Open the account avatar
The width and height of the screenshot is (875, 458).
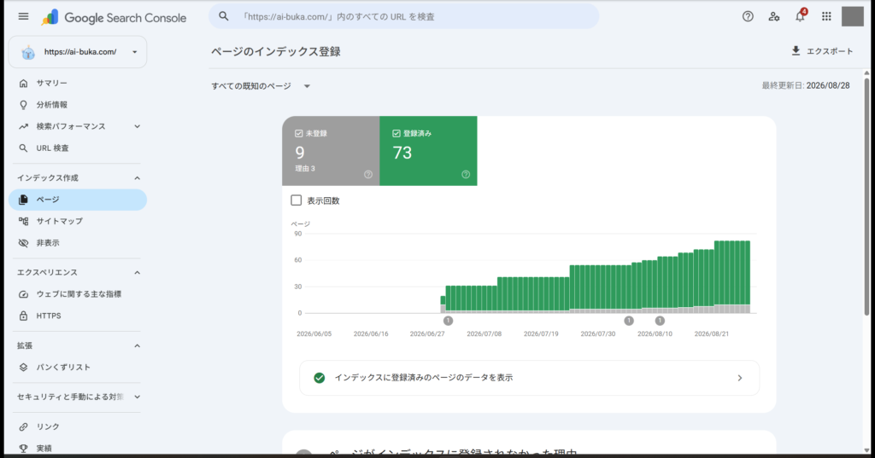point(852,17)
